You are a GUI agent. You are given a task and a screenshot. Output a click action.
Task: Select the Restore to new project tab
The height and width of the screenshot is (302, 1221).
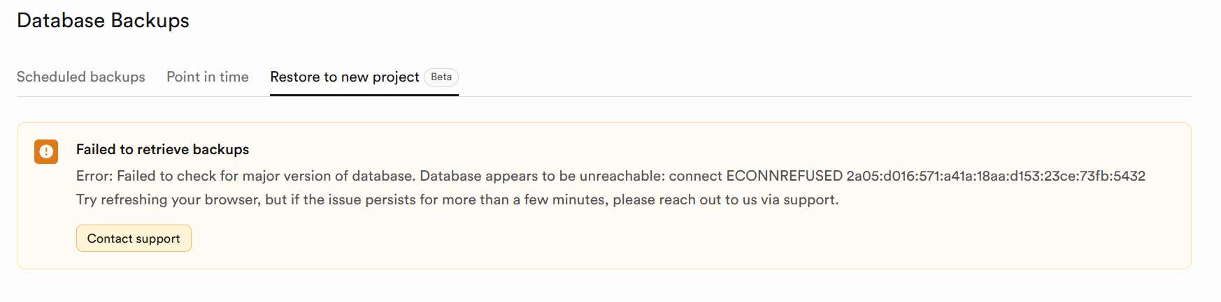tap(345, 77)
